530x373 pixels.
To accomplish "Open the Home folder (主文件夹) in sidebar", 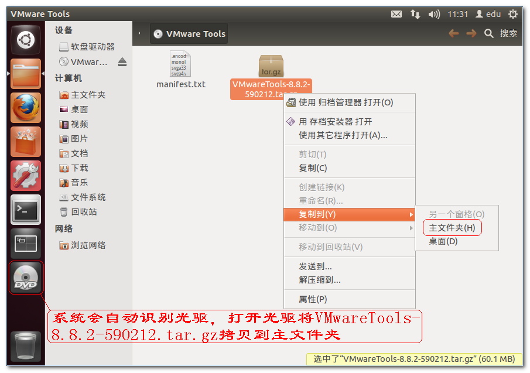I will tap(83, 95).
